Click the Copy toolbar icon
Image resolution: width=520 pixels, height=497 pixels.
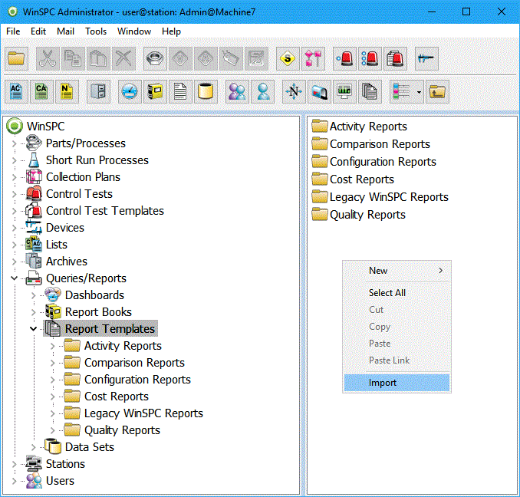73,59
